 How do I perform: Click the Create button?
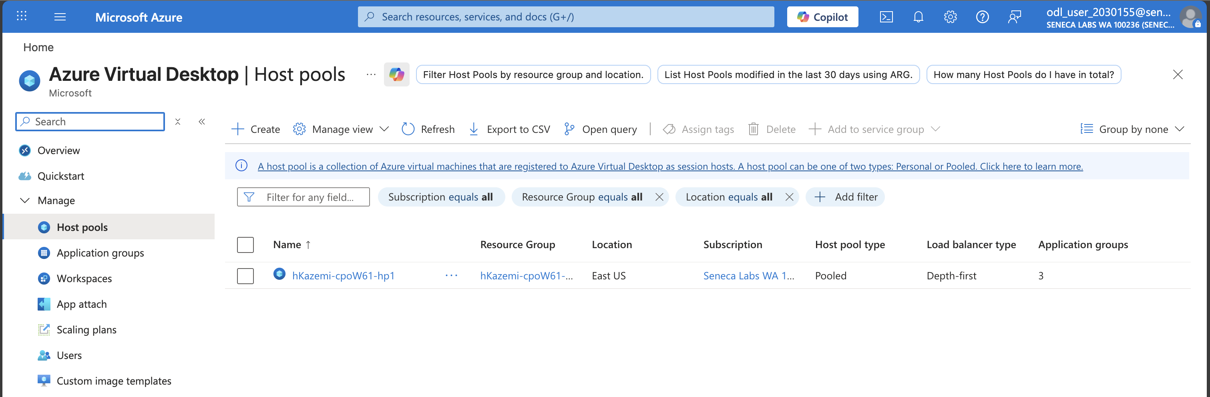coord(256,129)
